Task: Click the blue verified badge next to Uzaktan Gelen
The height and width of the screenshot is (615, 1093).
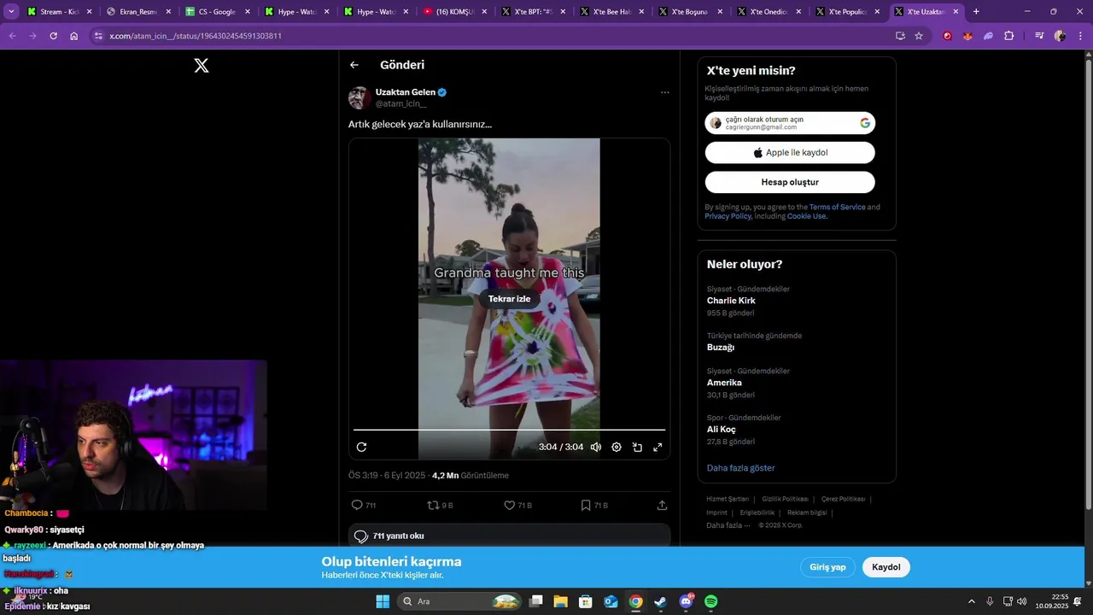Action: pos(442,92)
